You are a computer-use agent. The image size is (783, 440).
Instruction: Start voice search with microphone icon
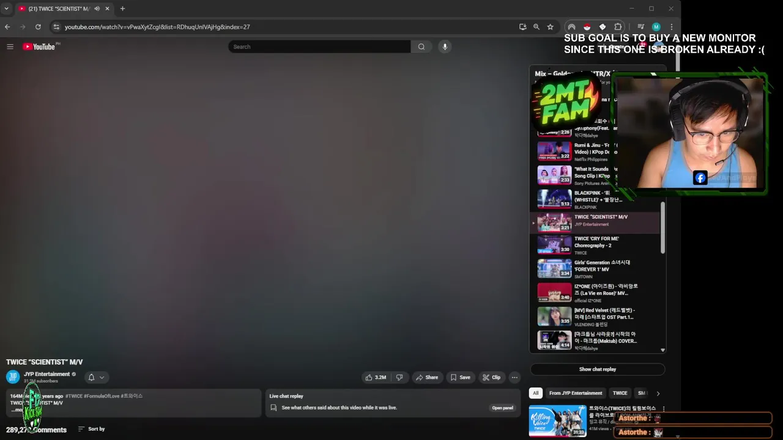[x=445, y=46]
